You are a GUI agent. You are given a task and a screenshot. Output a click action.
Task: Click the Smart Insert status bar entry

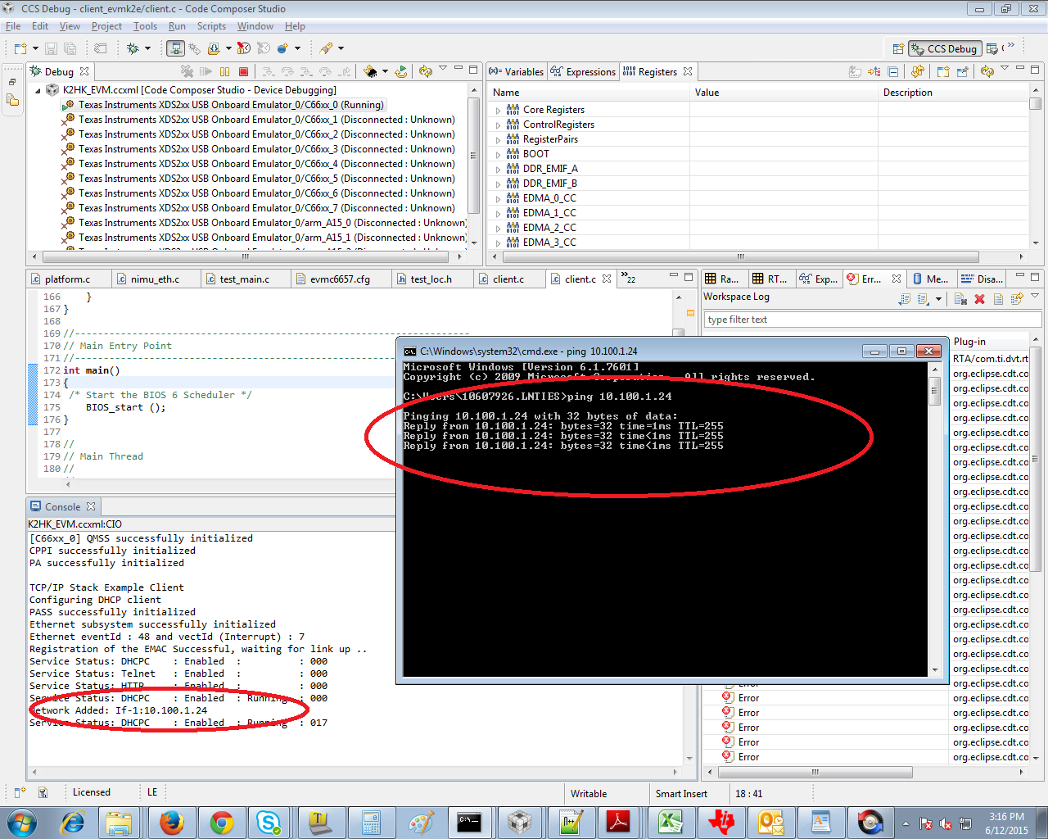(x=681, y=793)
